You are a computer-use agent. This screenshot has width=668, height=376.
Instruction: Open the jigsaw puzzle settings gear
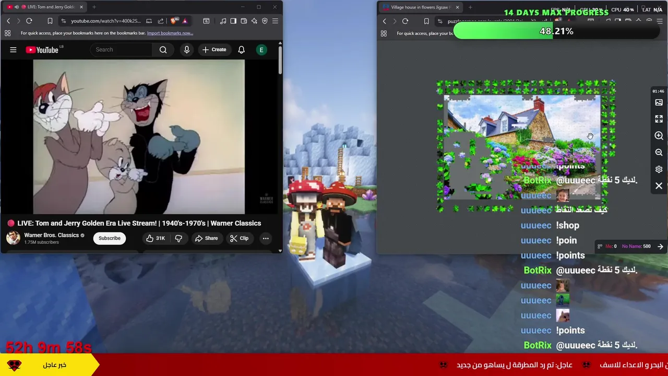click(x=659, y=169)
